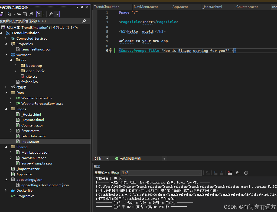The image size is (277, 212).
Task: Collapse the TrendSimulation project node
Action: pos(1,33)
